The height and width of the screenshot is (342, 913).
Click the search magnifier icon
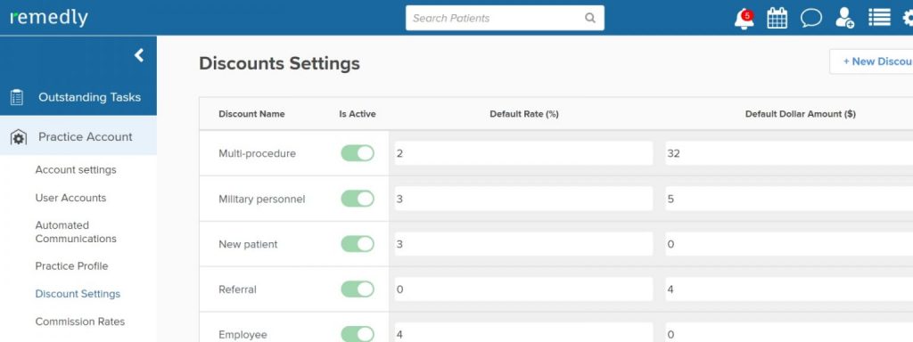point(590,18)
